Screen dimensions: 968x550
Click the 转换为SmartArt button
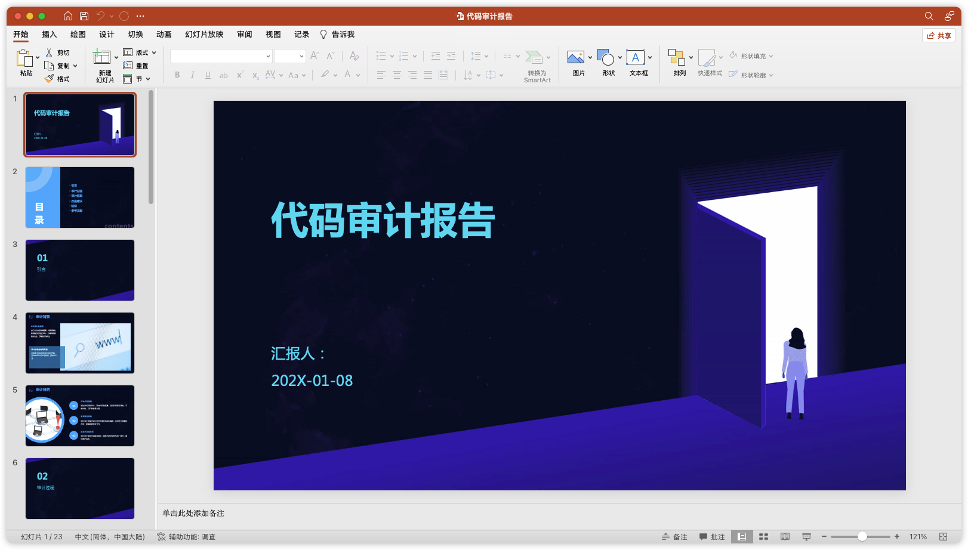(x=537, y=64)
